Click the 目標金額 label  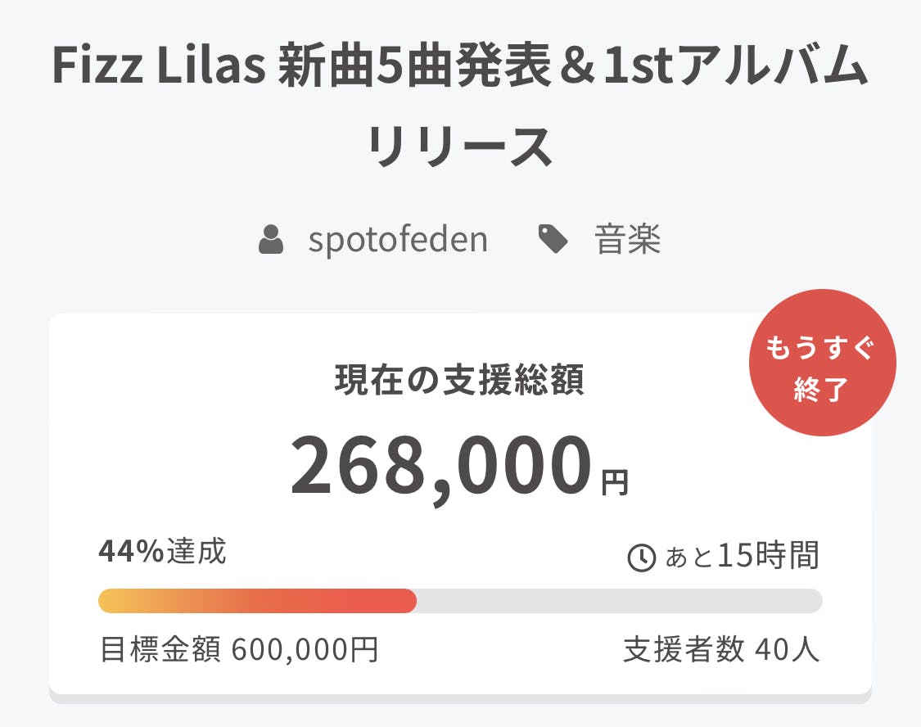160,651
